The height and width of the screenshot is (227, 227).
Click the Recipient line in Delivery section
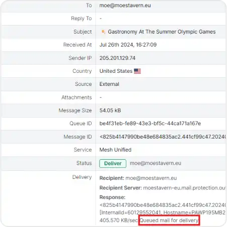[x=138, y=178]
